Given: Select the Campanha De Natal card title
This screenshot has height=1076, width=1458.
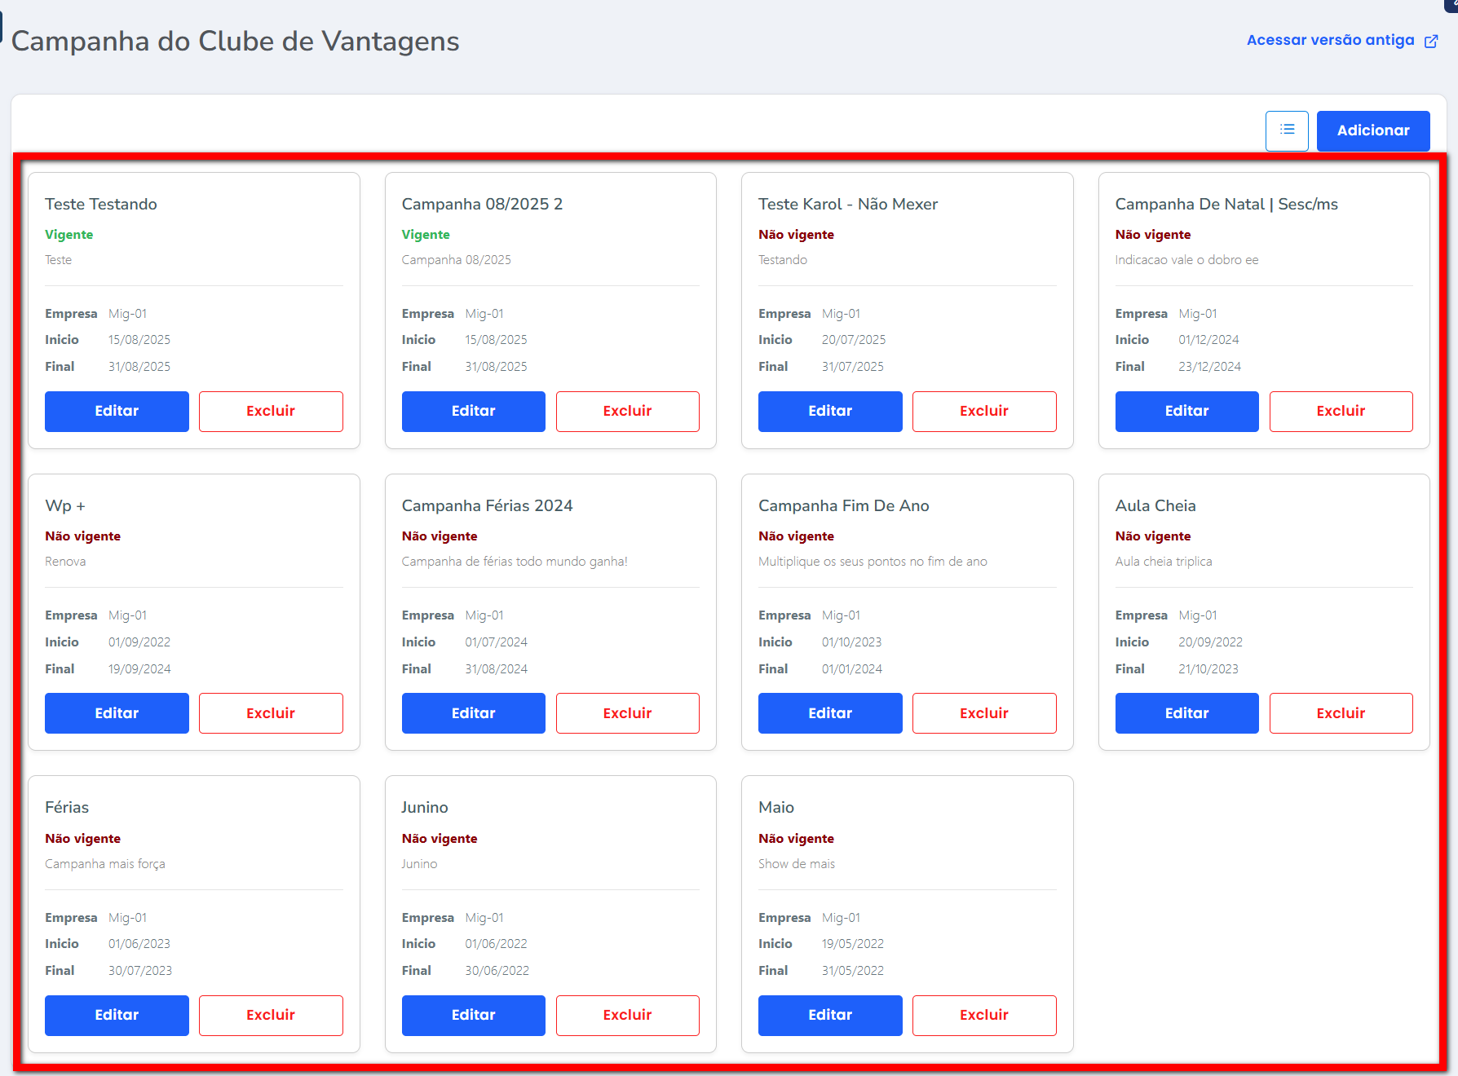Looking at the screenshot, I should 1226,204.
